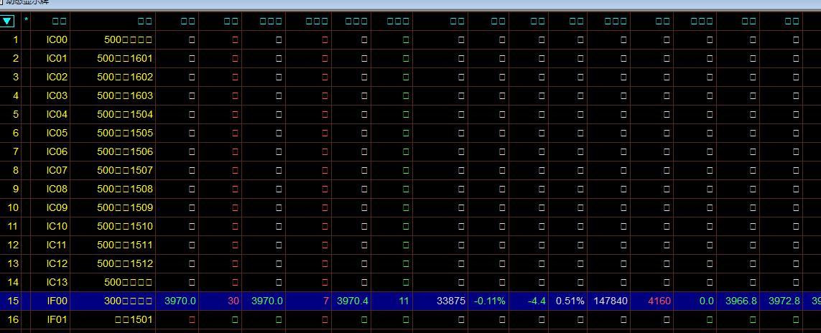Click the asterisk column header
Screen dimensions: 821x333
tap(27, 20)
